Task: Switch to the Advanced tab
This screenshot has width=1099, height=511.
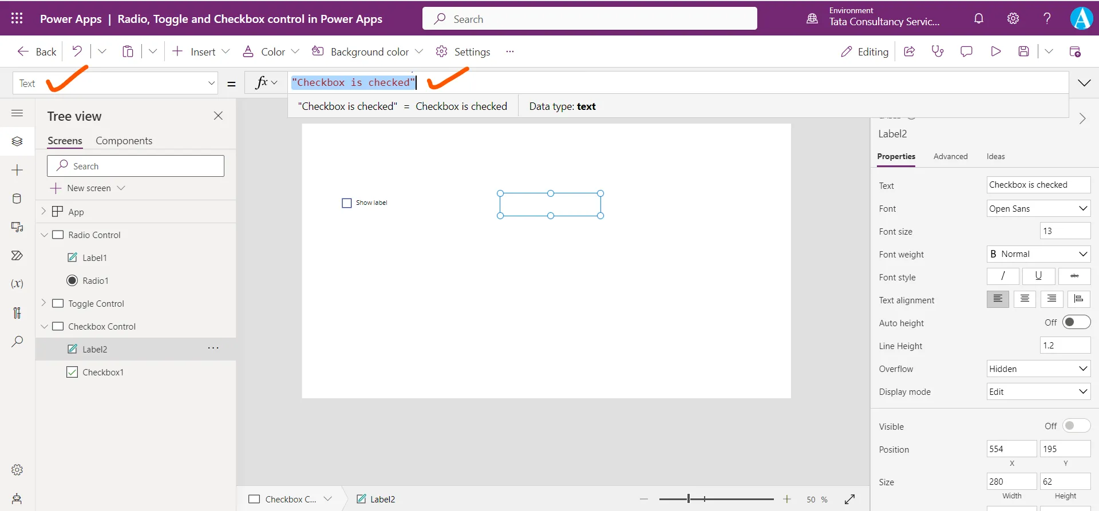Action: (950, 156)
